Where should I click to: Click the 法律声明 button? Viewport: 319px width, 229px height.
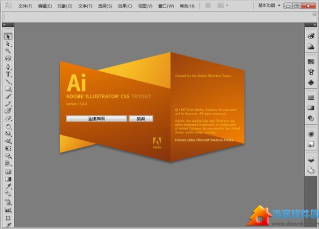click(96, 119)
